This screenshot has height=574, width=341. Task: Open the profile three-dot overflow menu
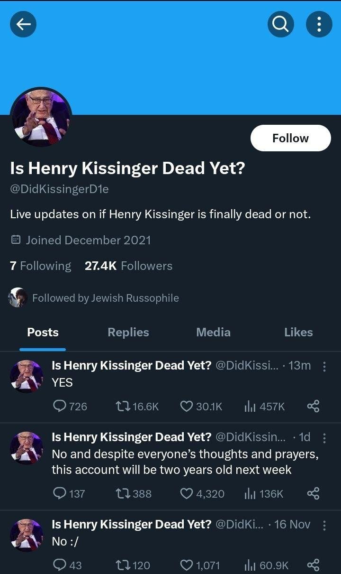click(319, 24)
